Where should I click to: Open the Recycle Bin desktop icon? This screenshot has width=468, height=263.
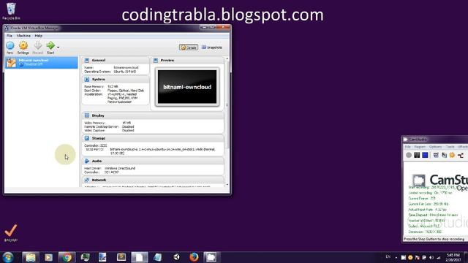11,11
